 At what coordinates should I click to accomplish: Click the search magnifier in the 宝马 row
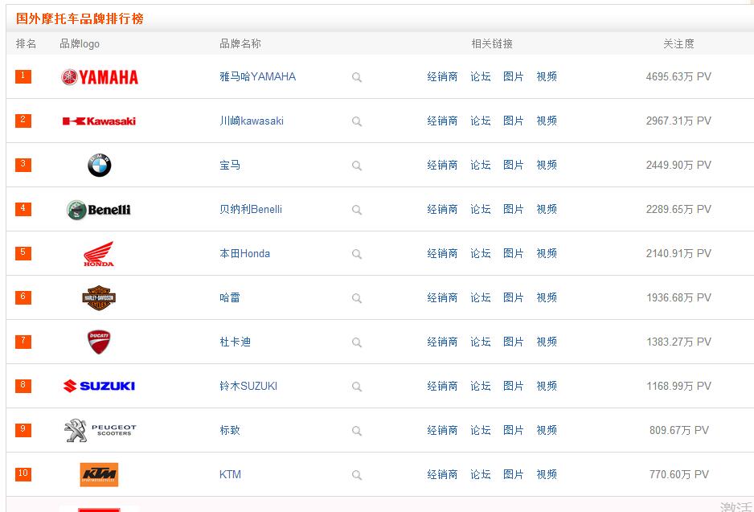tap(356, 166)
